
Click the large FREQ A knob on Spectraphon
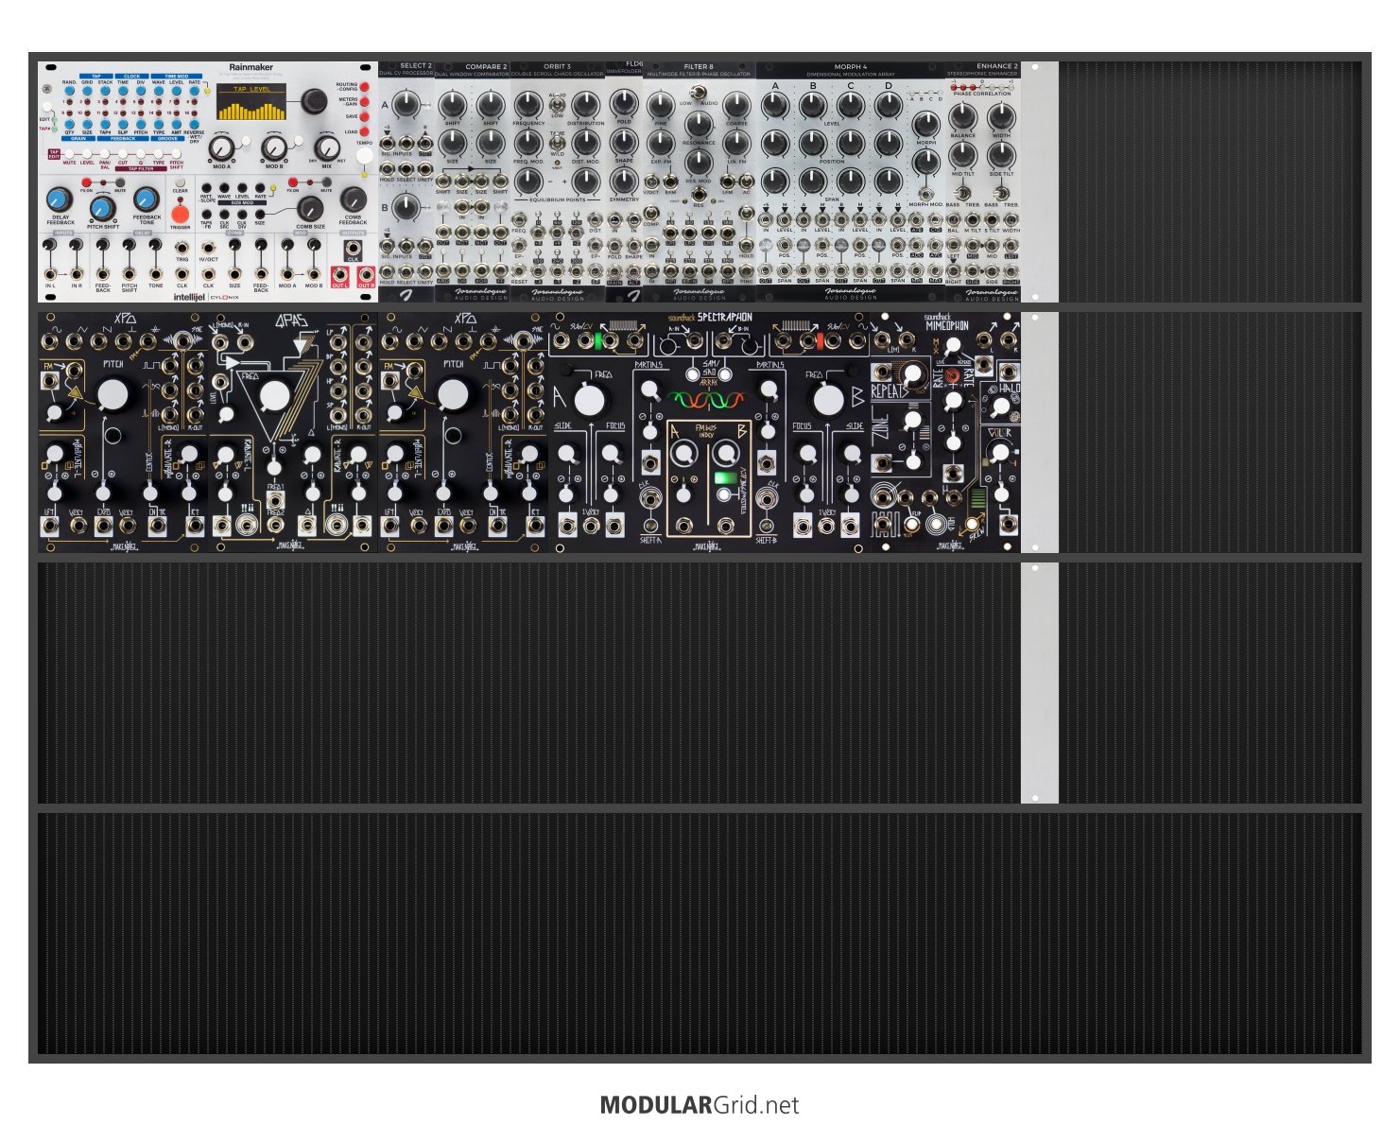[x=590, y=400]
